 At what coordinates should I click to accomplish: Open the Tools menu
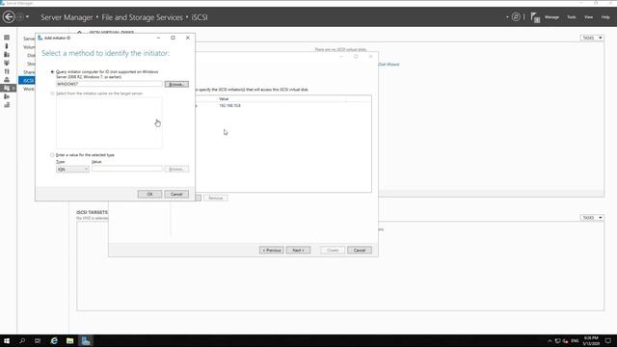pos(572,17)
